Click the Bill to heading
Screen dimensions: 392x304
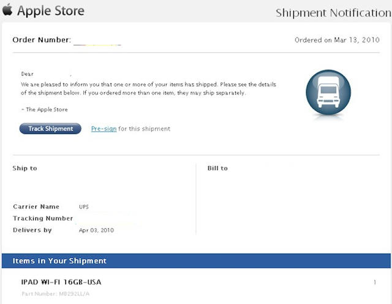217,168
